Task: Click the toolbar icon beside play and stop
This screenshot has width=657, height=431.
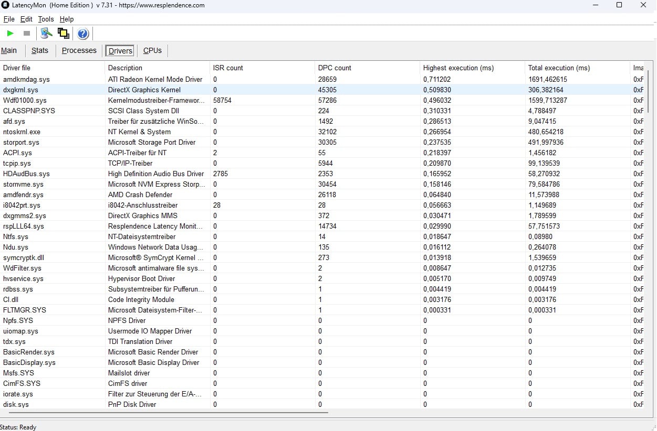Action: pos(47,34)
